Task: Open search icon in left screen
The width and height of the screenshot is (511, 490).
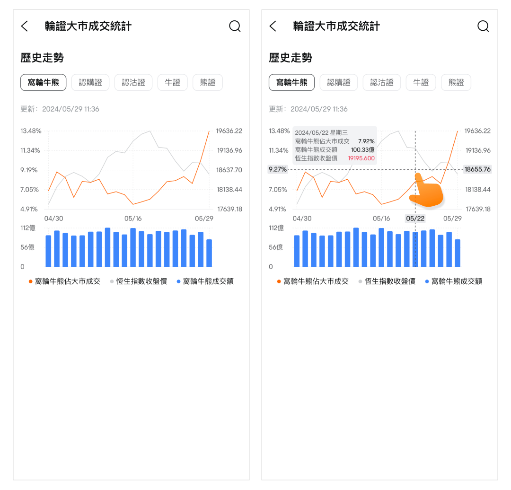Action: 235,26
